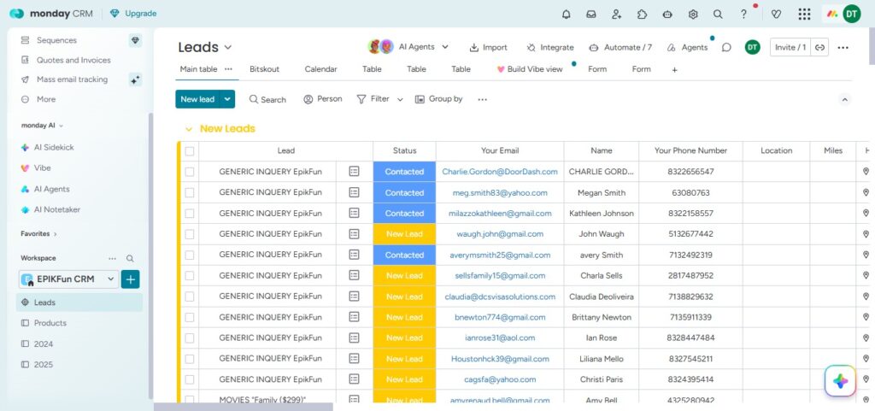Tick checkbox for avery Smith lead
This screenshot has width=875, height=411.
point(190,255)
